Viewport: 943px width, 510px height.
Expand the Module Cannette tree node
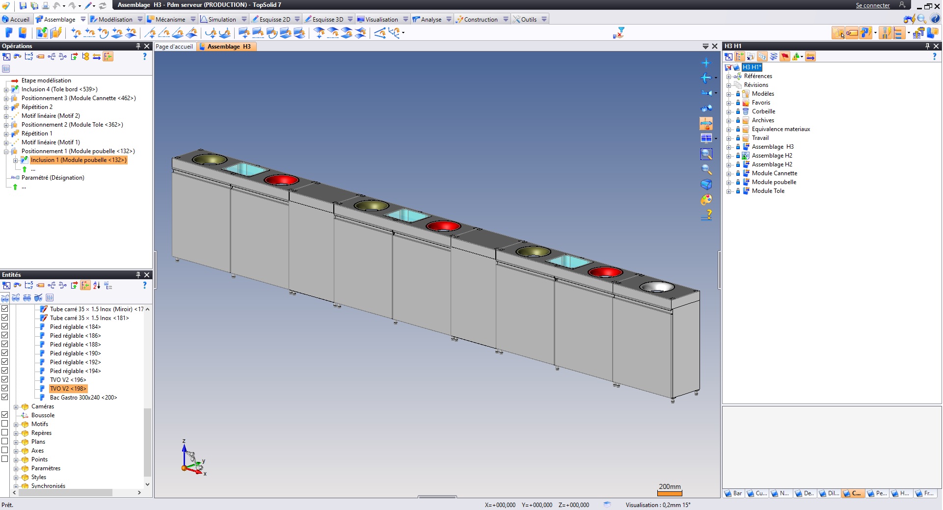coord(729,174)
